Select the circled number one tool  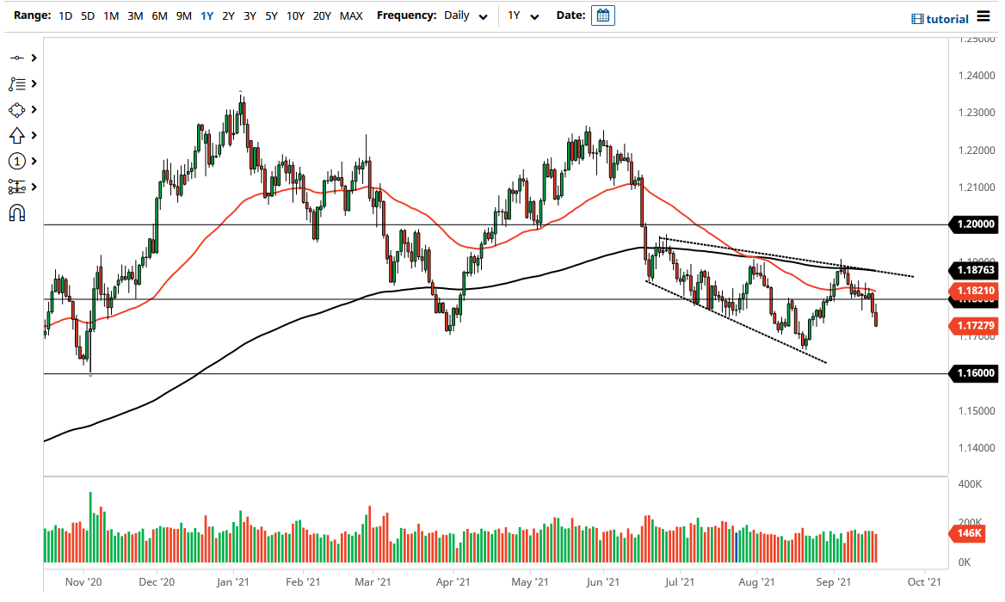[16, 162]
